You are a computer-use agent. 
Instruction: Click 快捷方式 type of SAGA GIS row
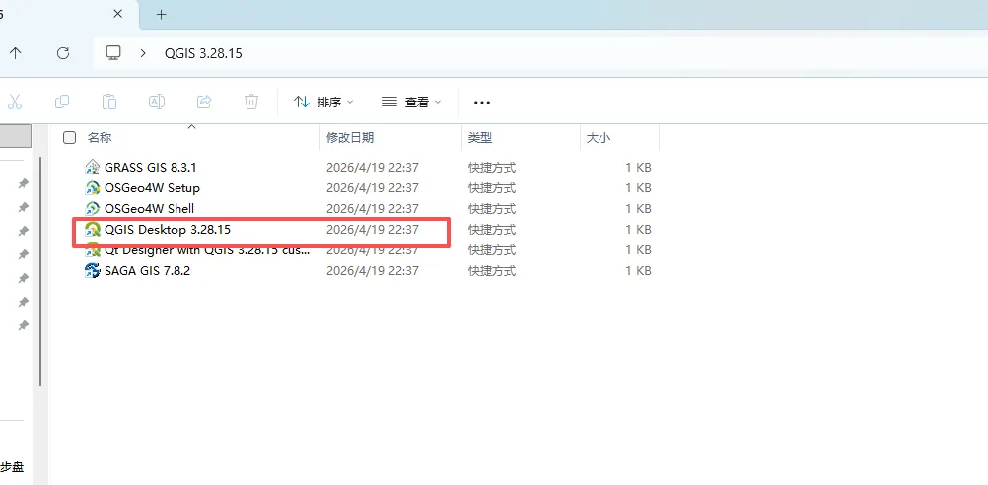[x=492, y=271]
